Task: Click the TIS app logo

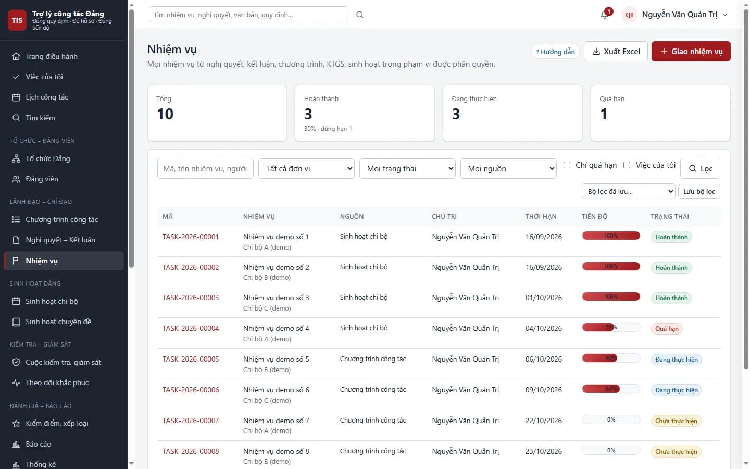Action: pos(17,20)
